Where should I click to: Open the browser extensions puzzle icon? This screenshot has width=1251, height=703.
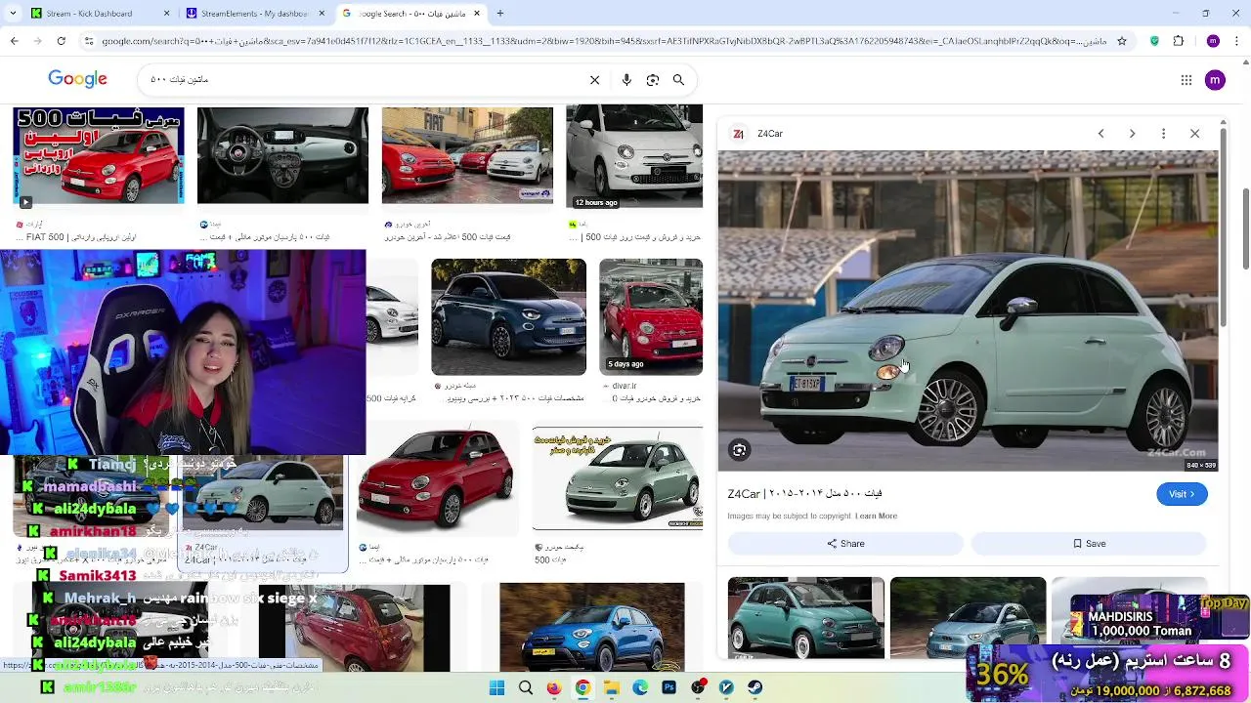pos(1179,41)
